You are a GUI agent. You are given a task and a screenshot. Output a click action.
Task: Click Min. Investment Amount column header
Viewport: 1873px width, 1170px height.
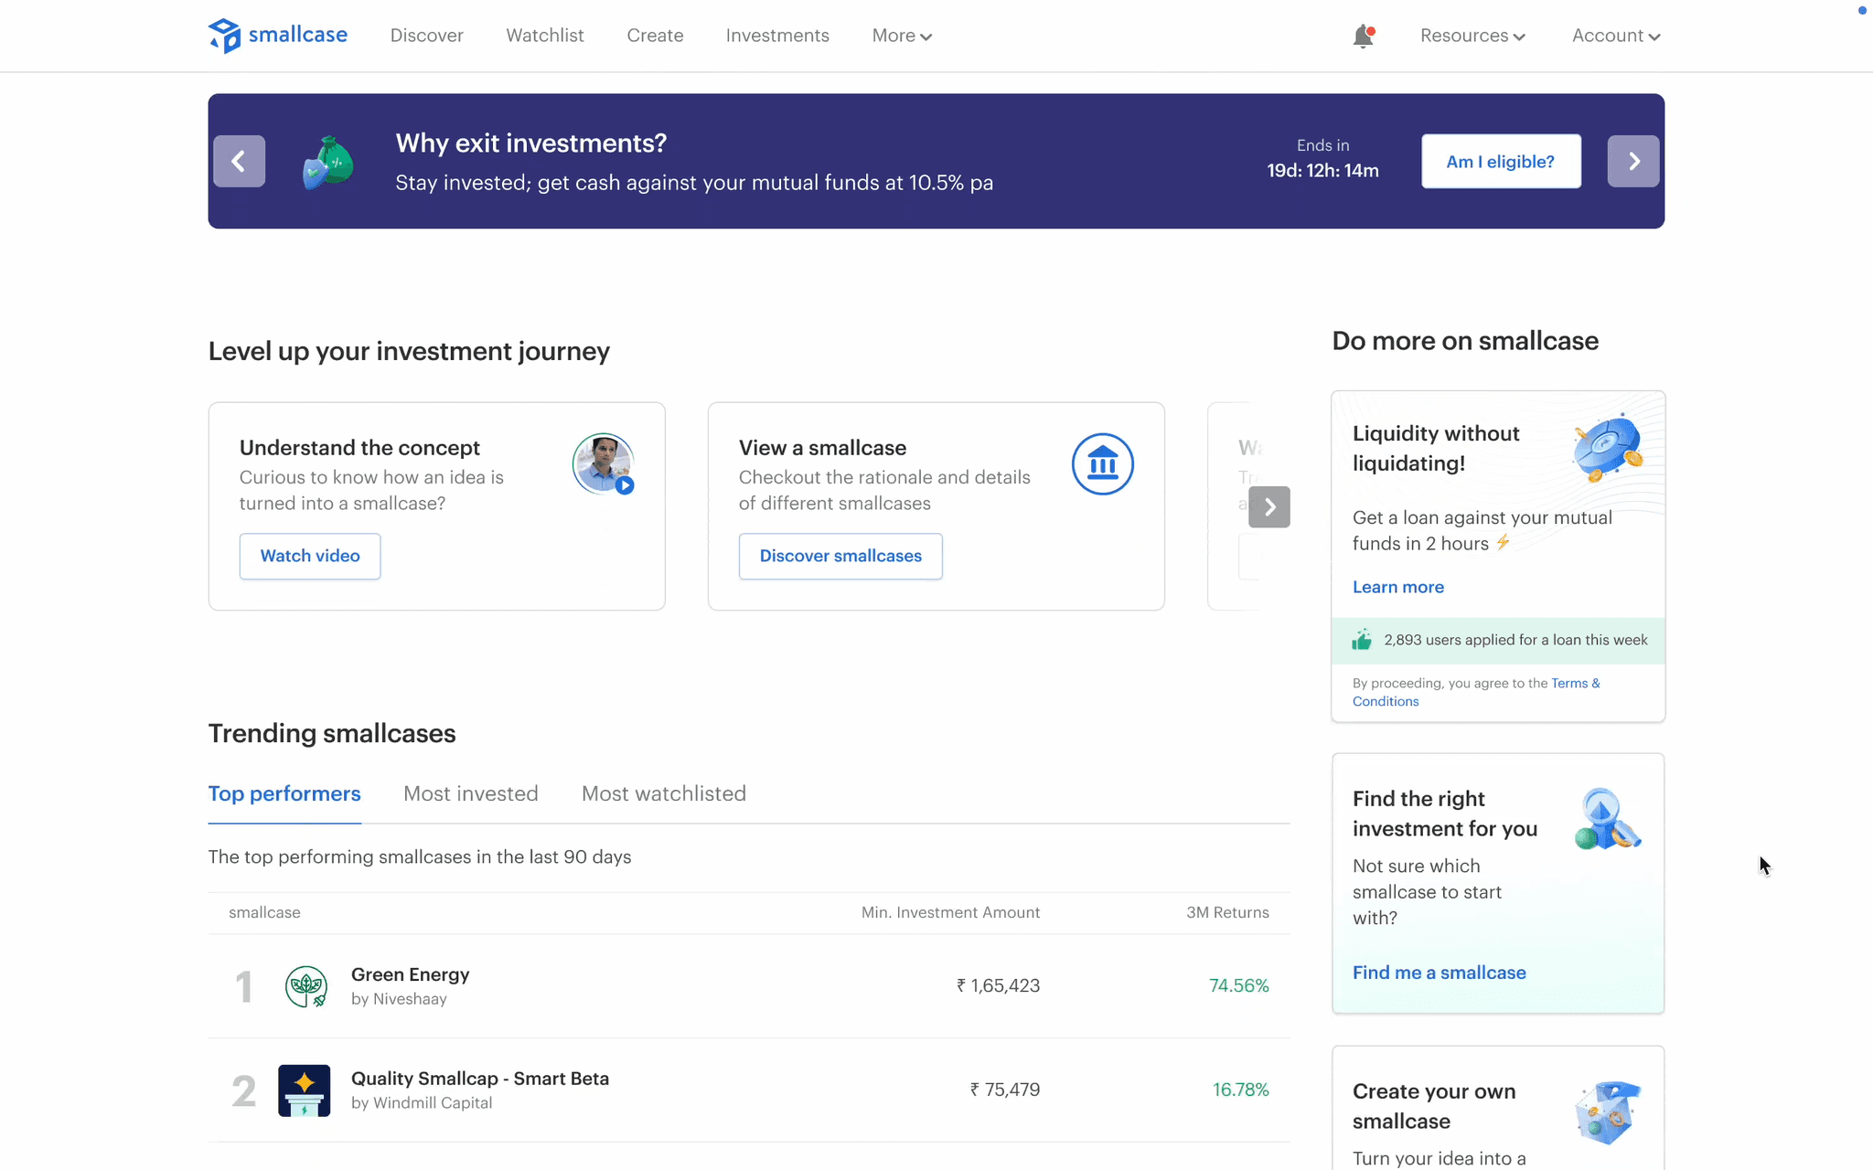point(950,912)
